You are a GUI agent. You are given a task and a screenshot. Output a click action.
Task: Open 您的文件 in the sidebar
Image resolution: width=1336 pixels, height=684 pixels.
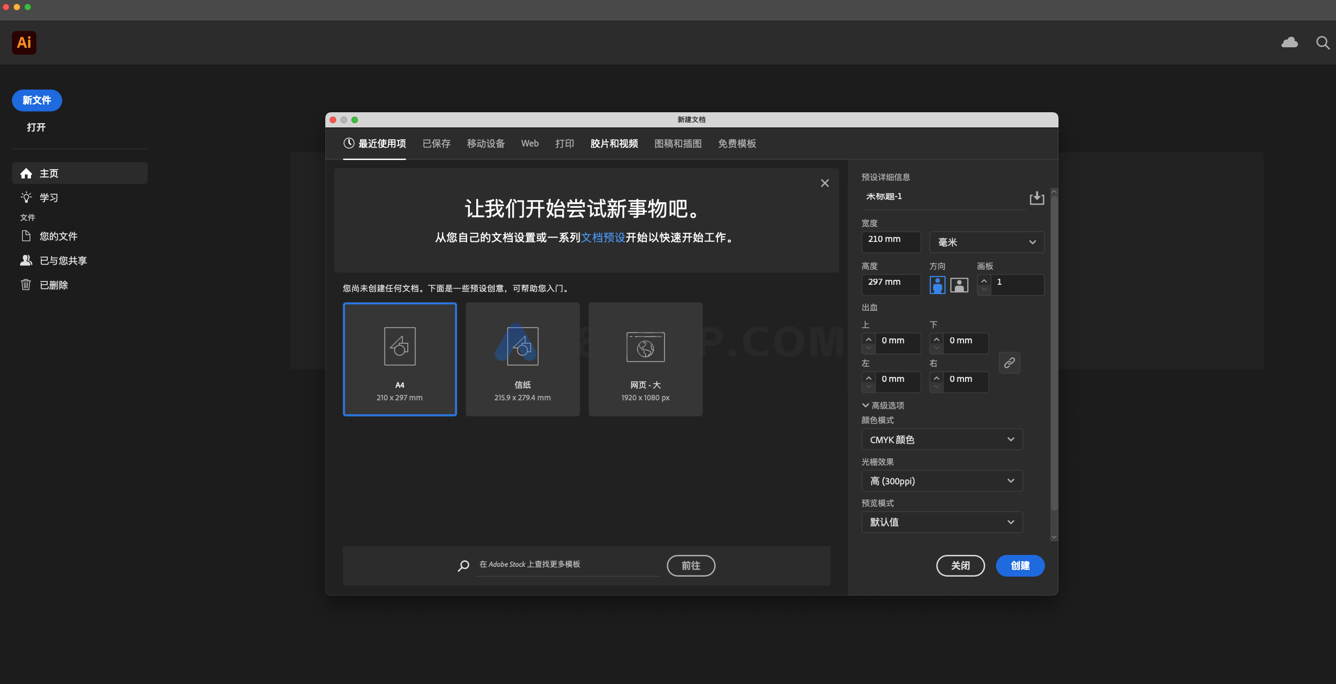80,236
